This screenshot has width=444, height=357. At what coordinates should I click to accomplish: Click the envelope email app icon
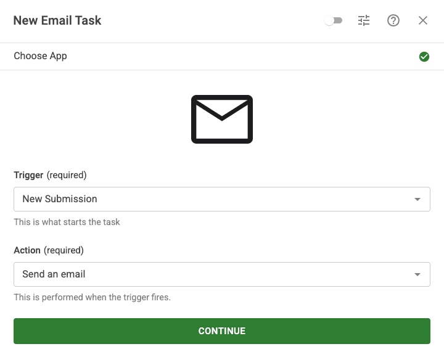[222, 119]
